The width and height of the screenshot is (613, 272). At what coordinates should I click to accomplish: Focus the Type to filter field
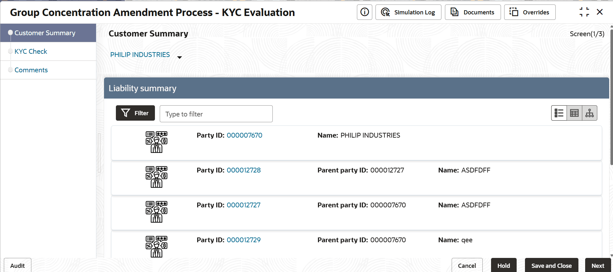click(x=216, y=114)
